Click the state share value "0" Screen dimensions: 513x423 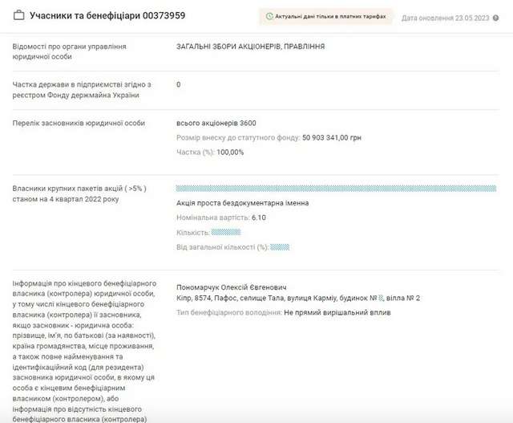[x=178, y=84]
